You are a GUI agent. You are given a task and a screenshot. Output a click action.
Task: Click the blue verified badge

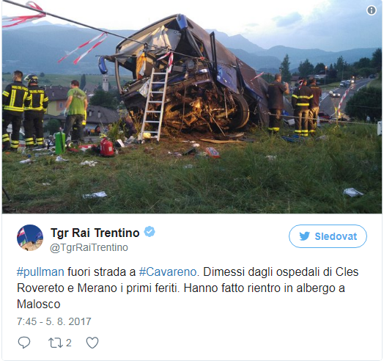[x=149, y=232]
